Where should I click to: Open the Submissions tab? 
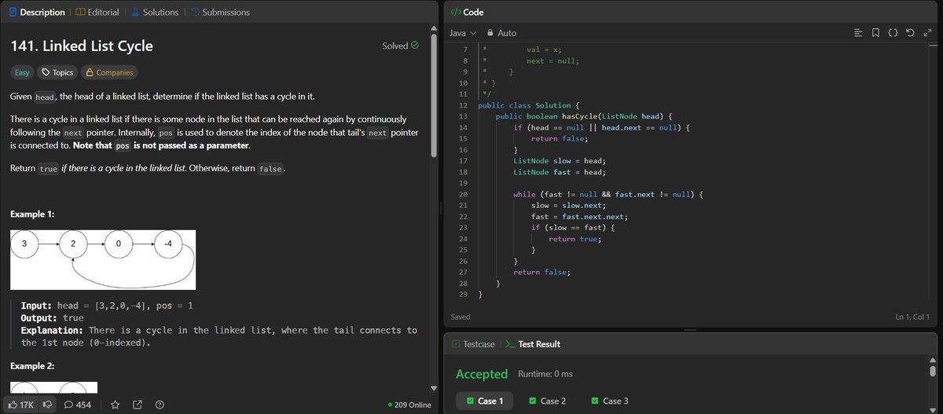pyautogui.click(x=220, y=12)
